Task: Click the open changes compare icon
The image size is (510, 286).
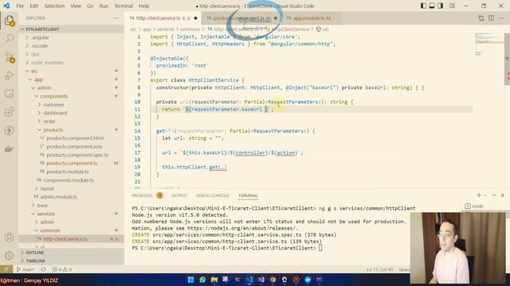Action: (x=481, y=18)
